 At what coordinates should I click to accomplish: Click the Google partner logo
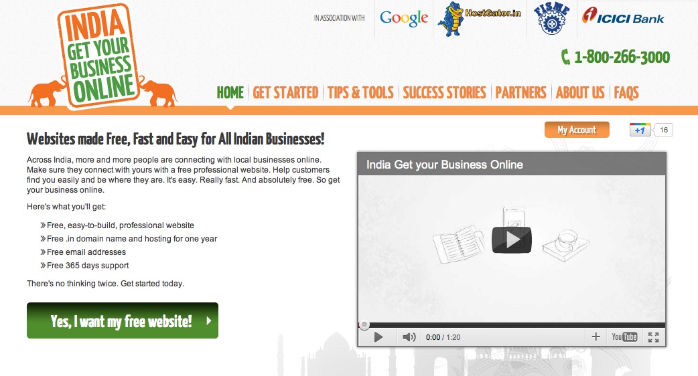(x=404, y=19)
